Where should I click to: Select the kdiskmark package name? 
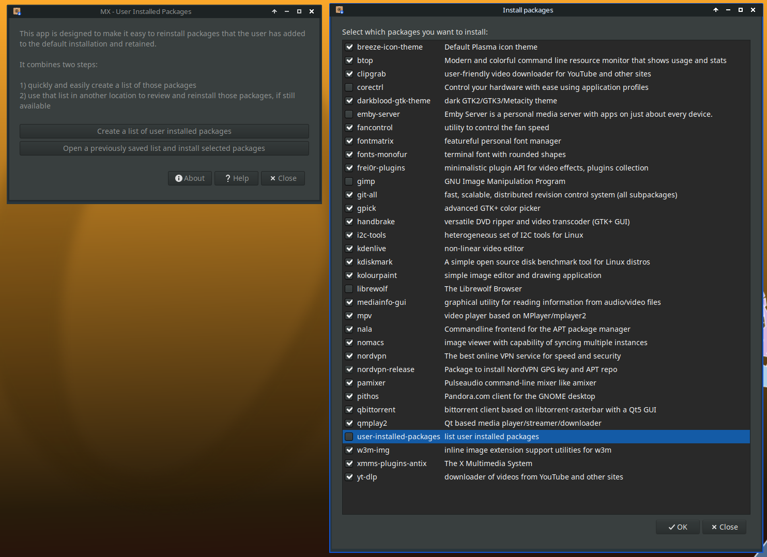[375, 262]
